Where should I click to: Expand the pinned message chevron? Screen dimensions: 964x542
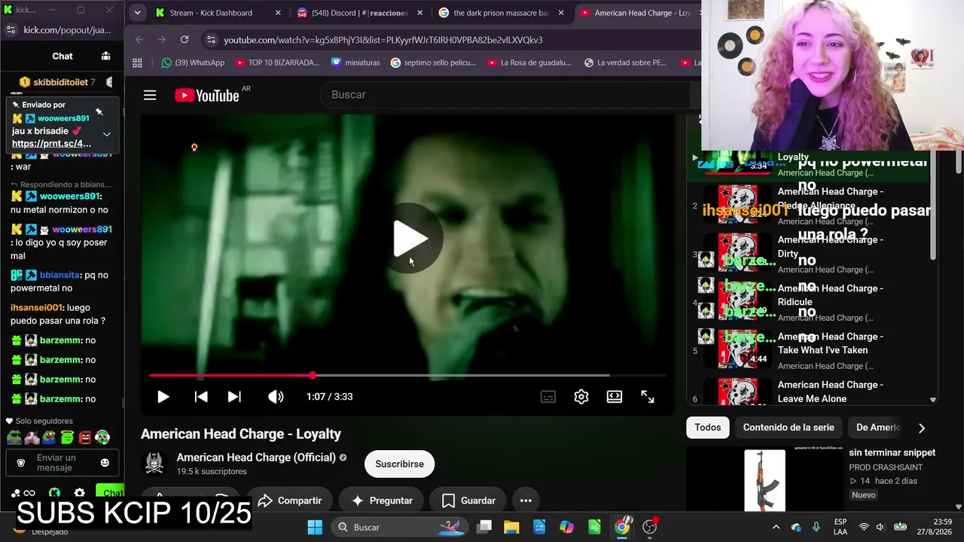point(106,134)
